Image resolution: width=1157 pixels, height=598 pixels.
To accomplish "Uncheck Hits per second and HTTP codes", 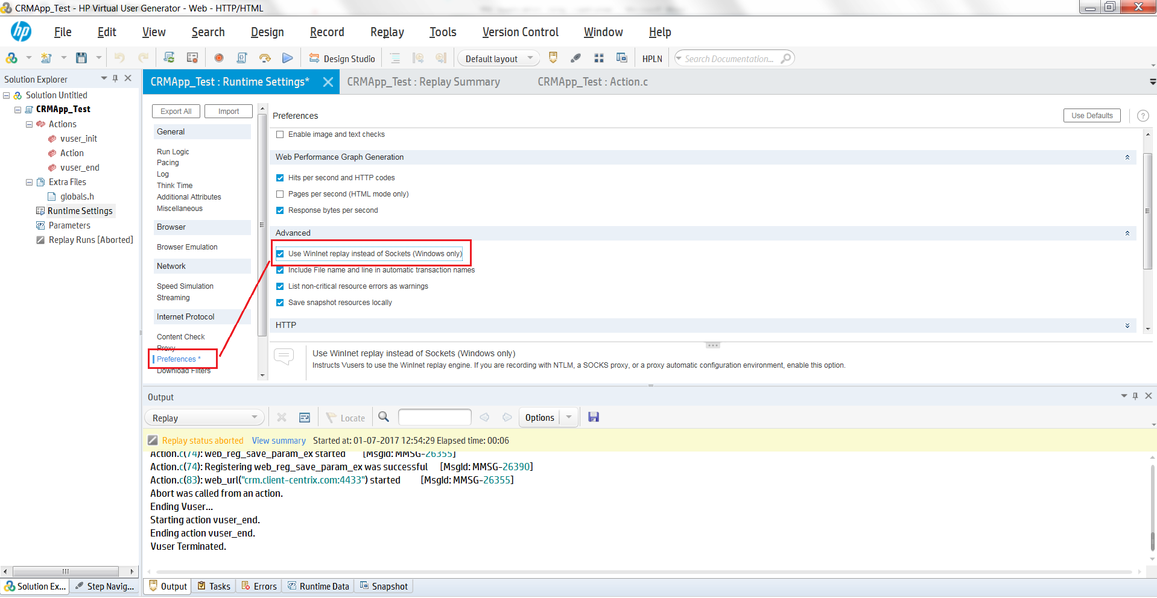I will (x=280, y=178).
